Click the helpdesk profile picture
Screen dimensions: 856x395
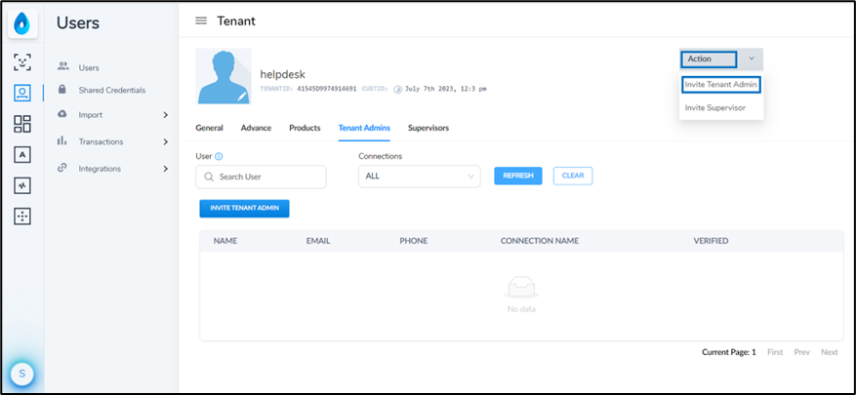pyautogui.click(x=224, y=76)
